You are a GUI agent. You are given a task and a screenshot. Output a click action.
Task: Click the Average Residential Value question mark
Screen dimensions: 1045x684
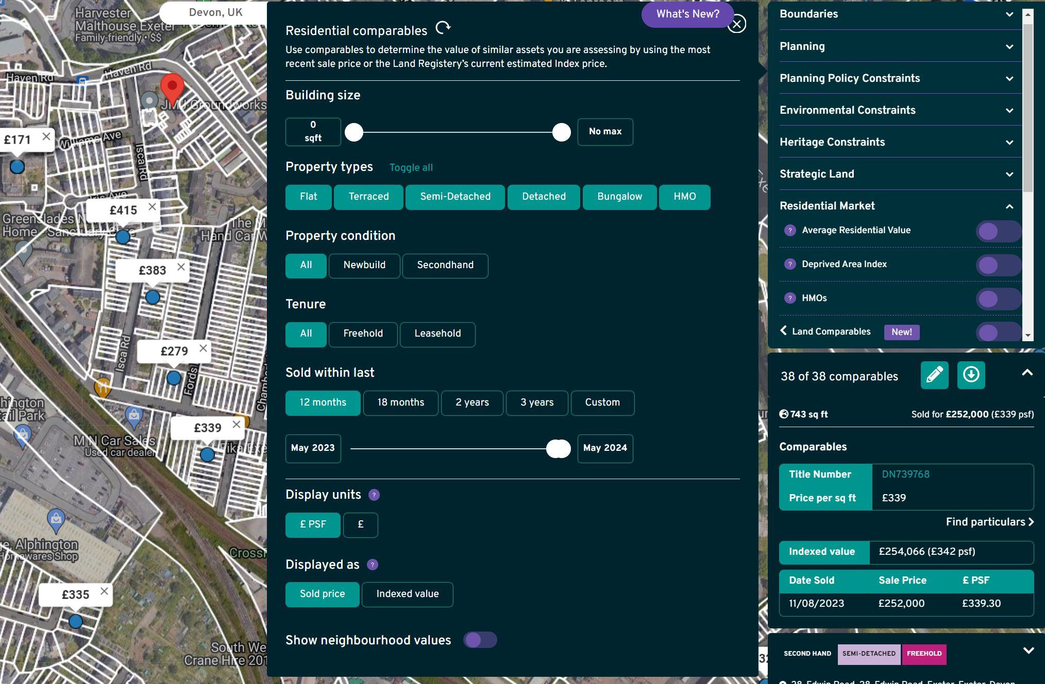point(790,231)
